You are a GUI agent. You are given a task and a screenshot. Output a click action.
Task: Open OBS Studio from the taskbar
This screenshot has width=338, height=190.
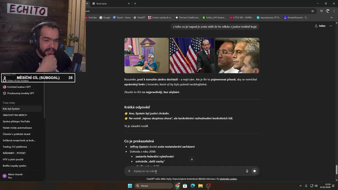click(208, 186)
